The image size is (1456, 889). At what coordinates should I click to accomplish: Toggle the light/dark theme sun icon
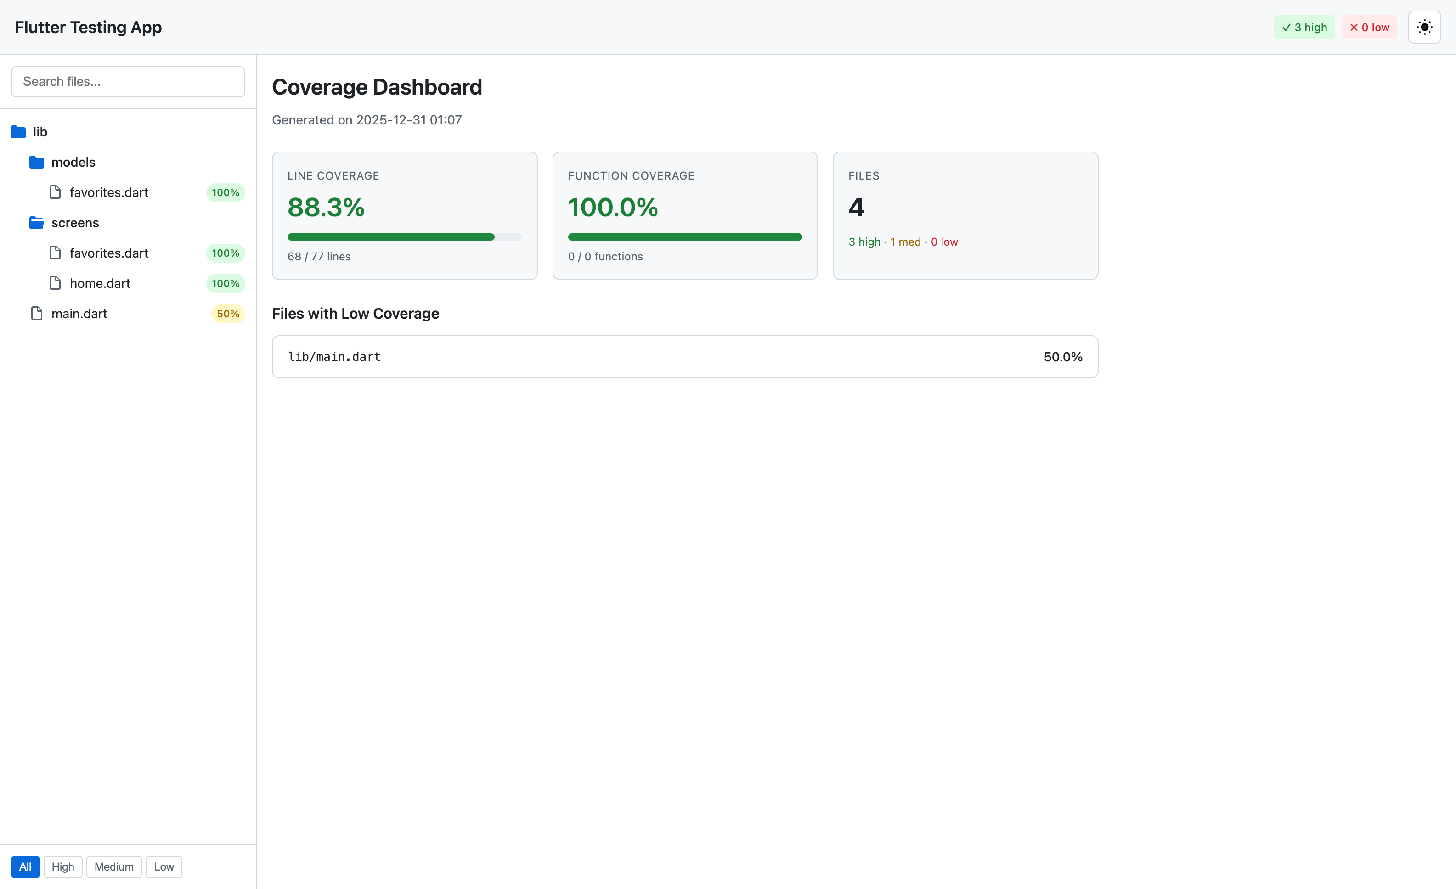coord(1424,27)
